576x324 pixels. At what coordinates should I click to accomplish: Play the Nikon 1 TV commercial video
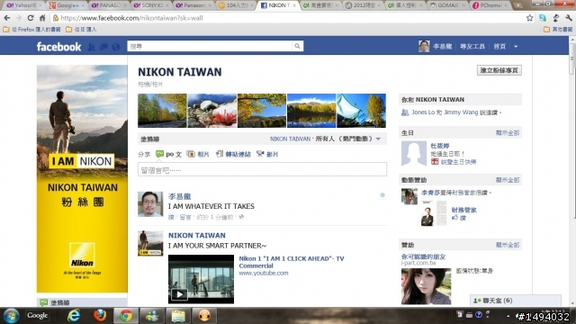tap(201, 279)
